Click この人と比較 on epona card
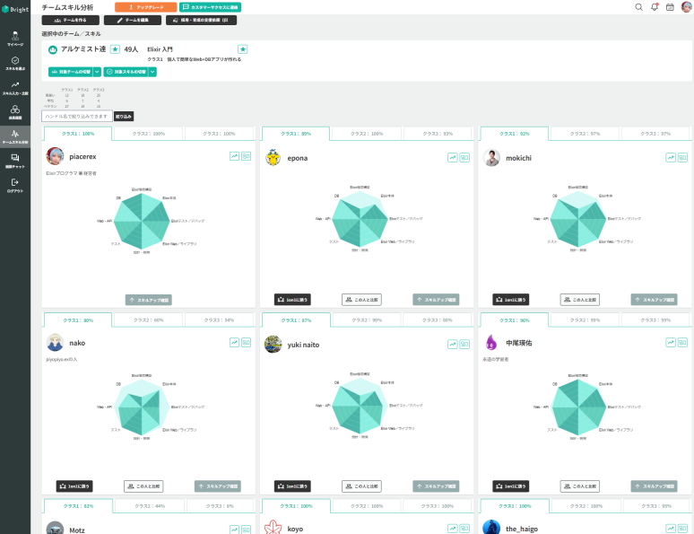Image resolution: width=694 pixels, height=534 pixels. tap(361, 300)
